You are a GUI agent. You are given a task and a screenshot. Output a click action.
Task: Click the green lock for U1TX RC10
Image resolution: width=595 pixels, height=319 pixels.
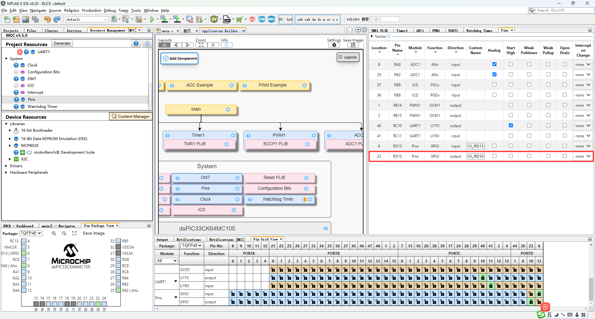tap(483, 278)
